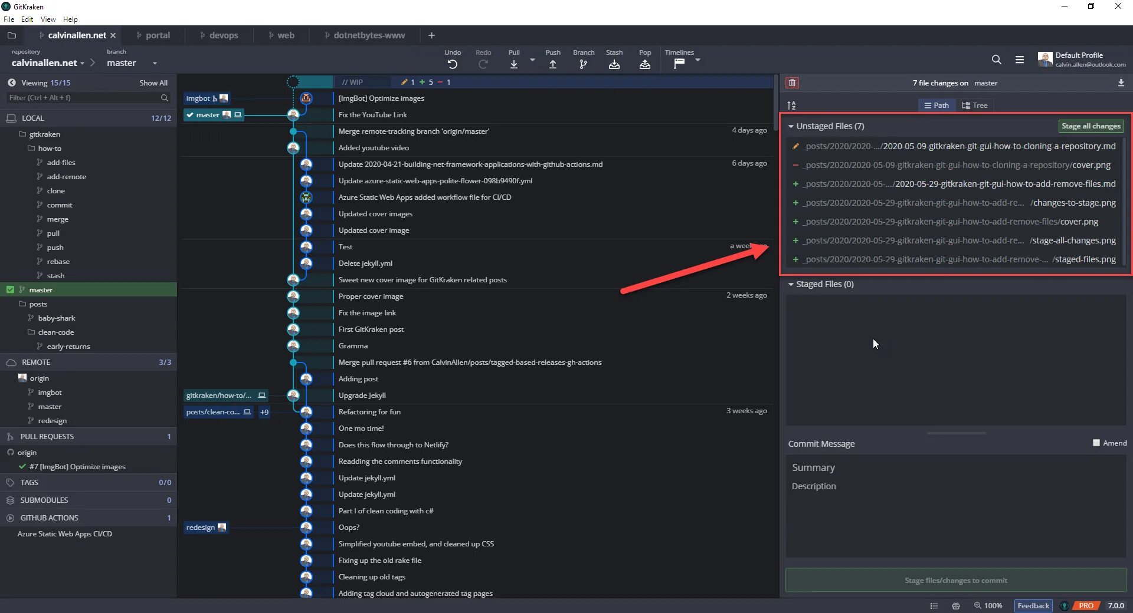Switch to the web tab
This screenshot has height=613, width=1133.
281,35
